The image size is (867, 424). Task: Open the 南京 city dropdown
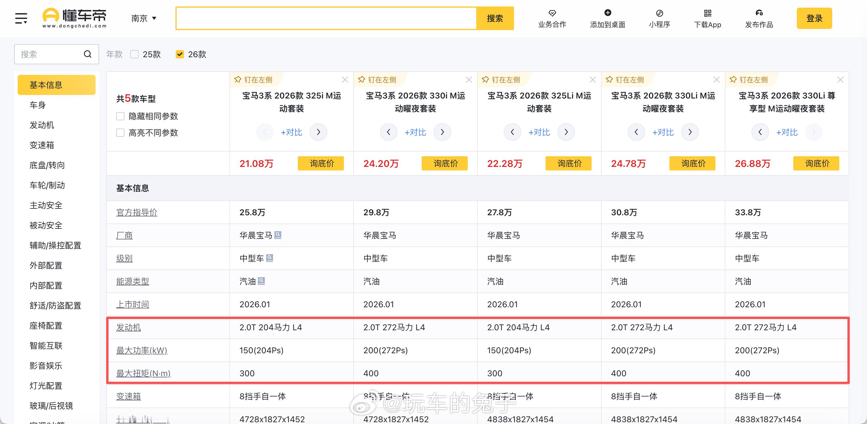pyautogui.click(x=143, y=19)
